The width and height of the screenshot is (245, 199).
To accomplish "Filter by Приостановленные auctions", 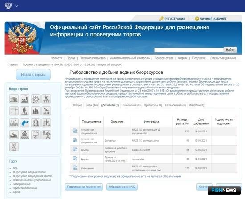I will (25, 188).
